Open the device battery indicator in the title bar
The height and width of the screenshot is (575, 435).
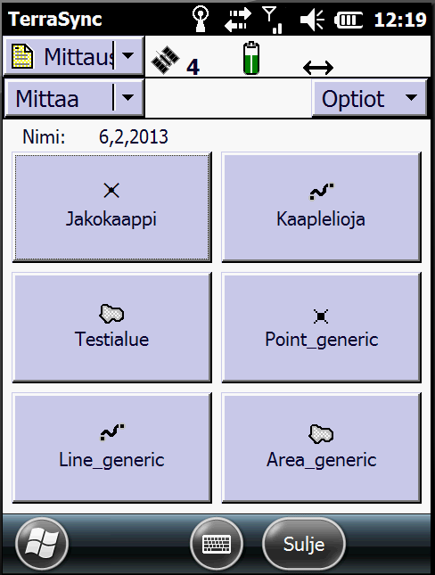[349, 20]
